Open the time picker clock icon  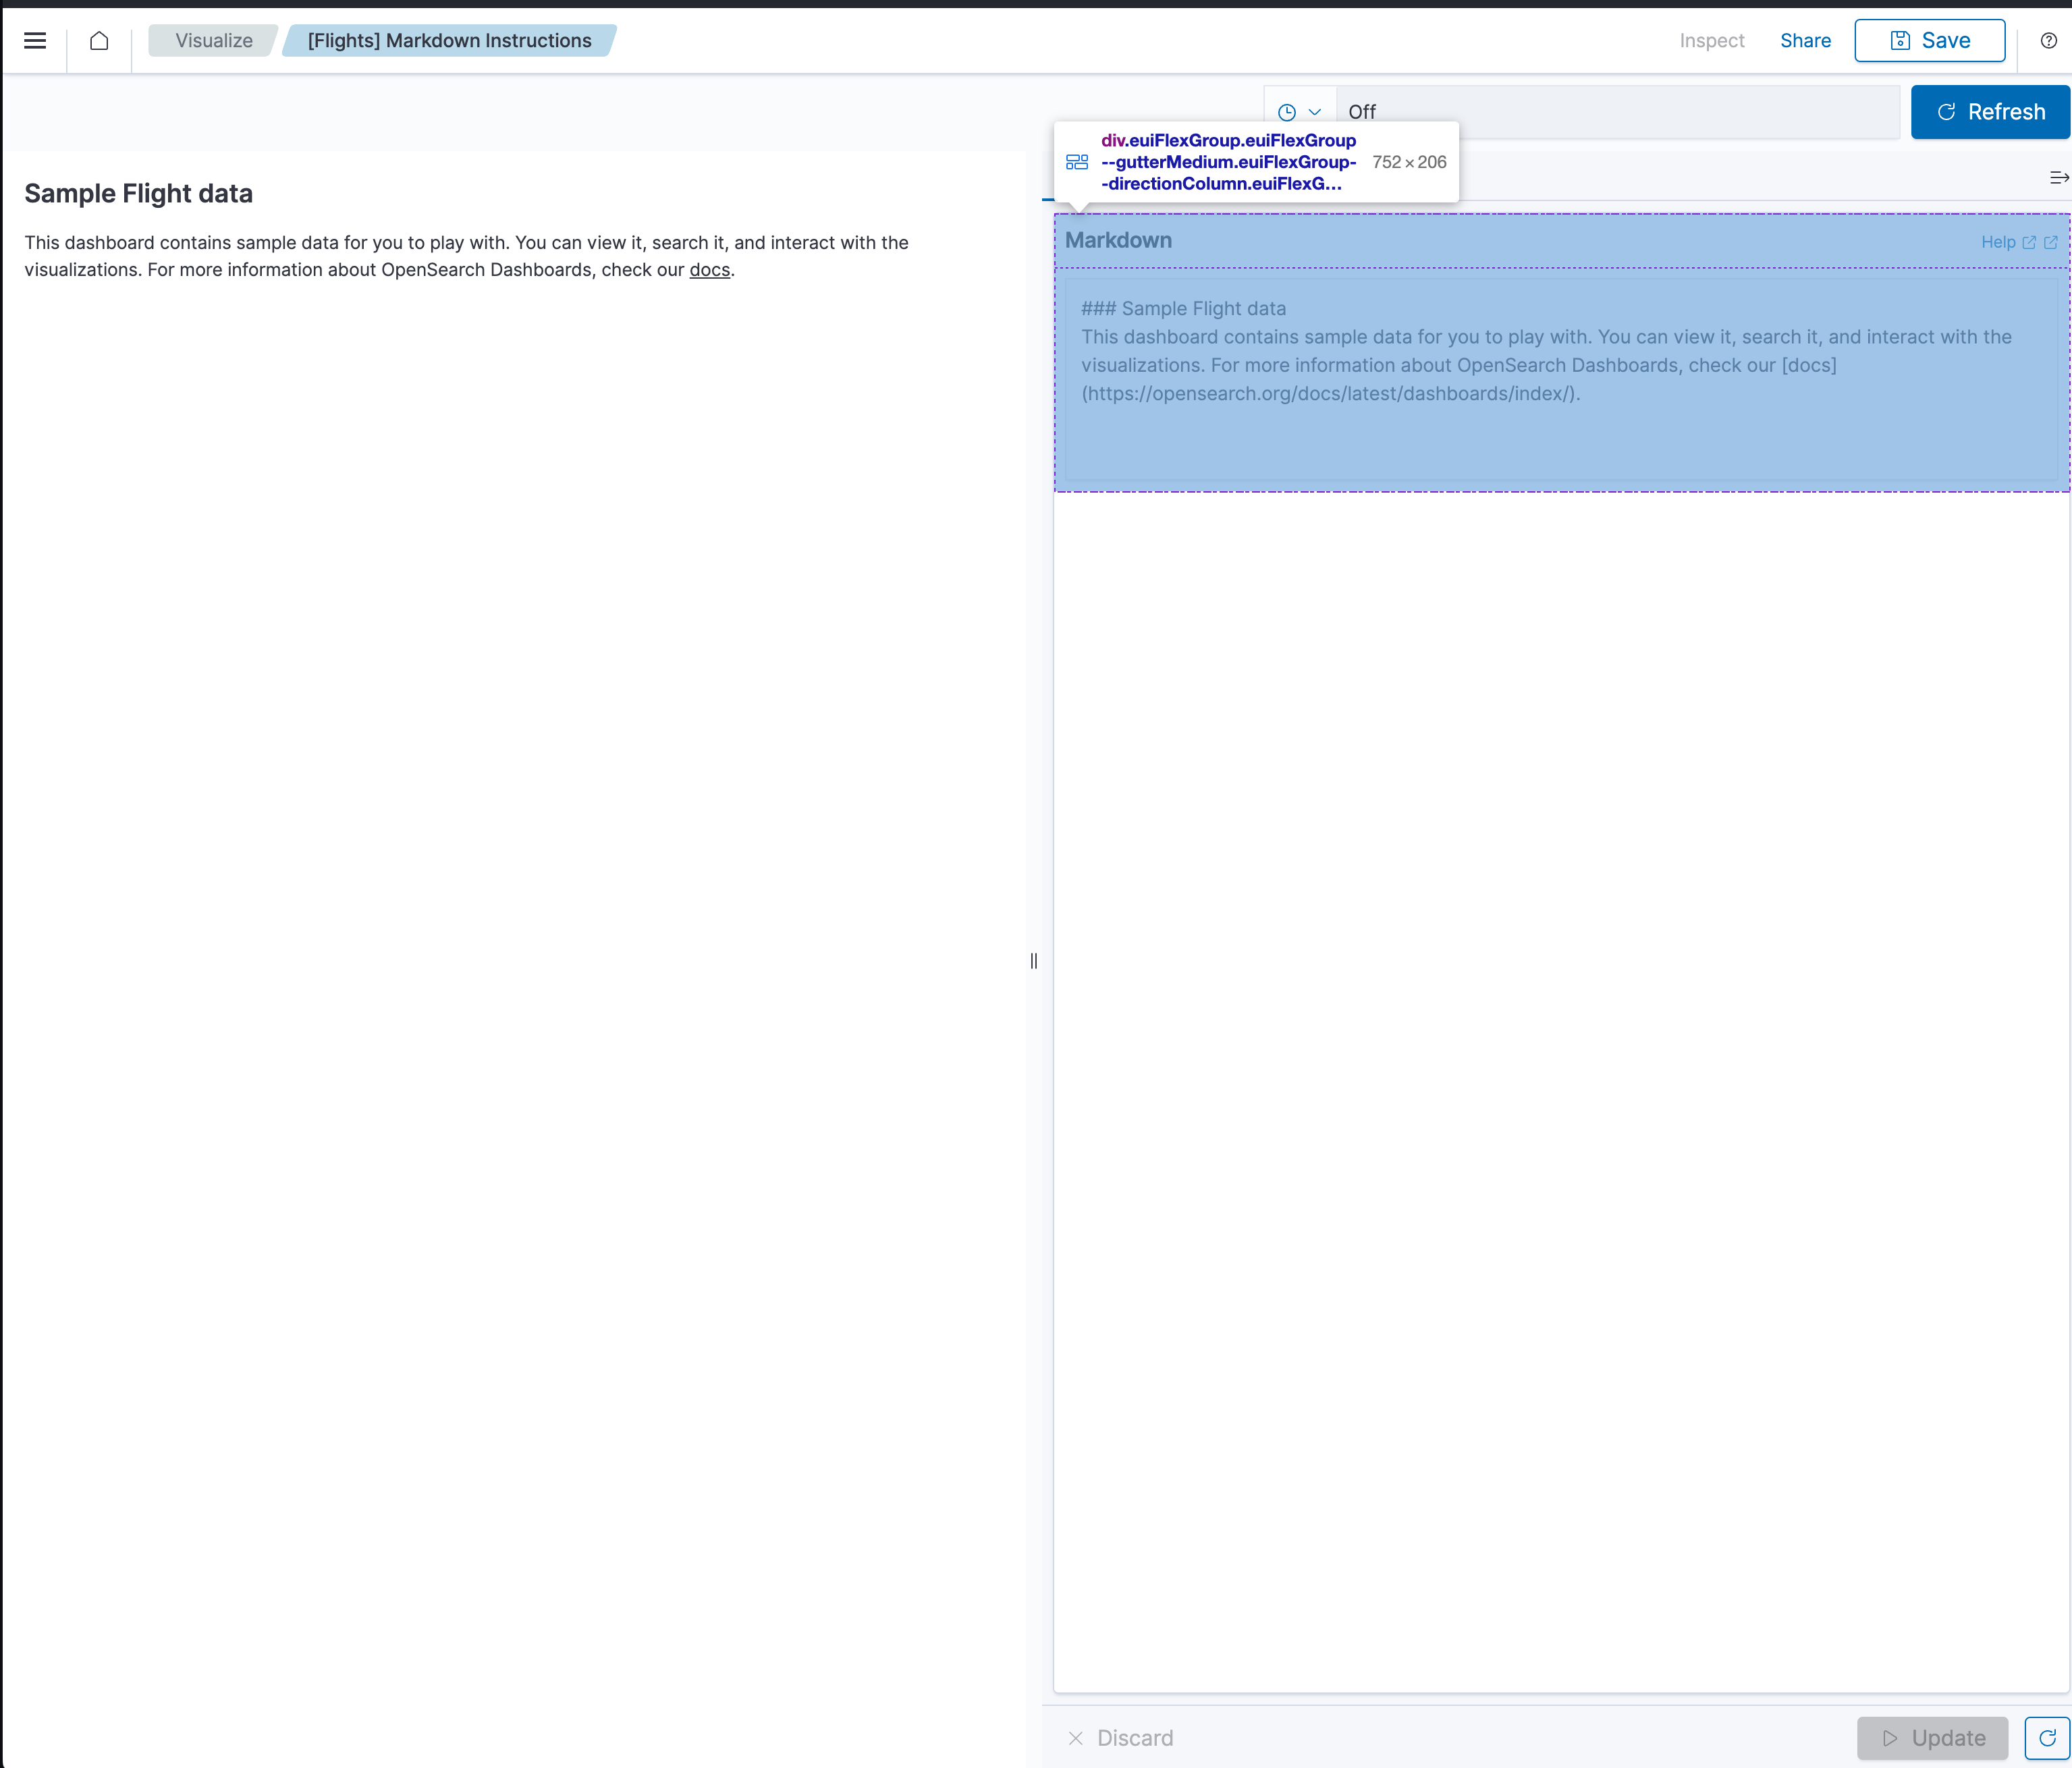(x=1288, y=111)
